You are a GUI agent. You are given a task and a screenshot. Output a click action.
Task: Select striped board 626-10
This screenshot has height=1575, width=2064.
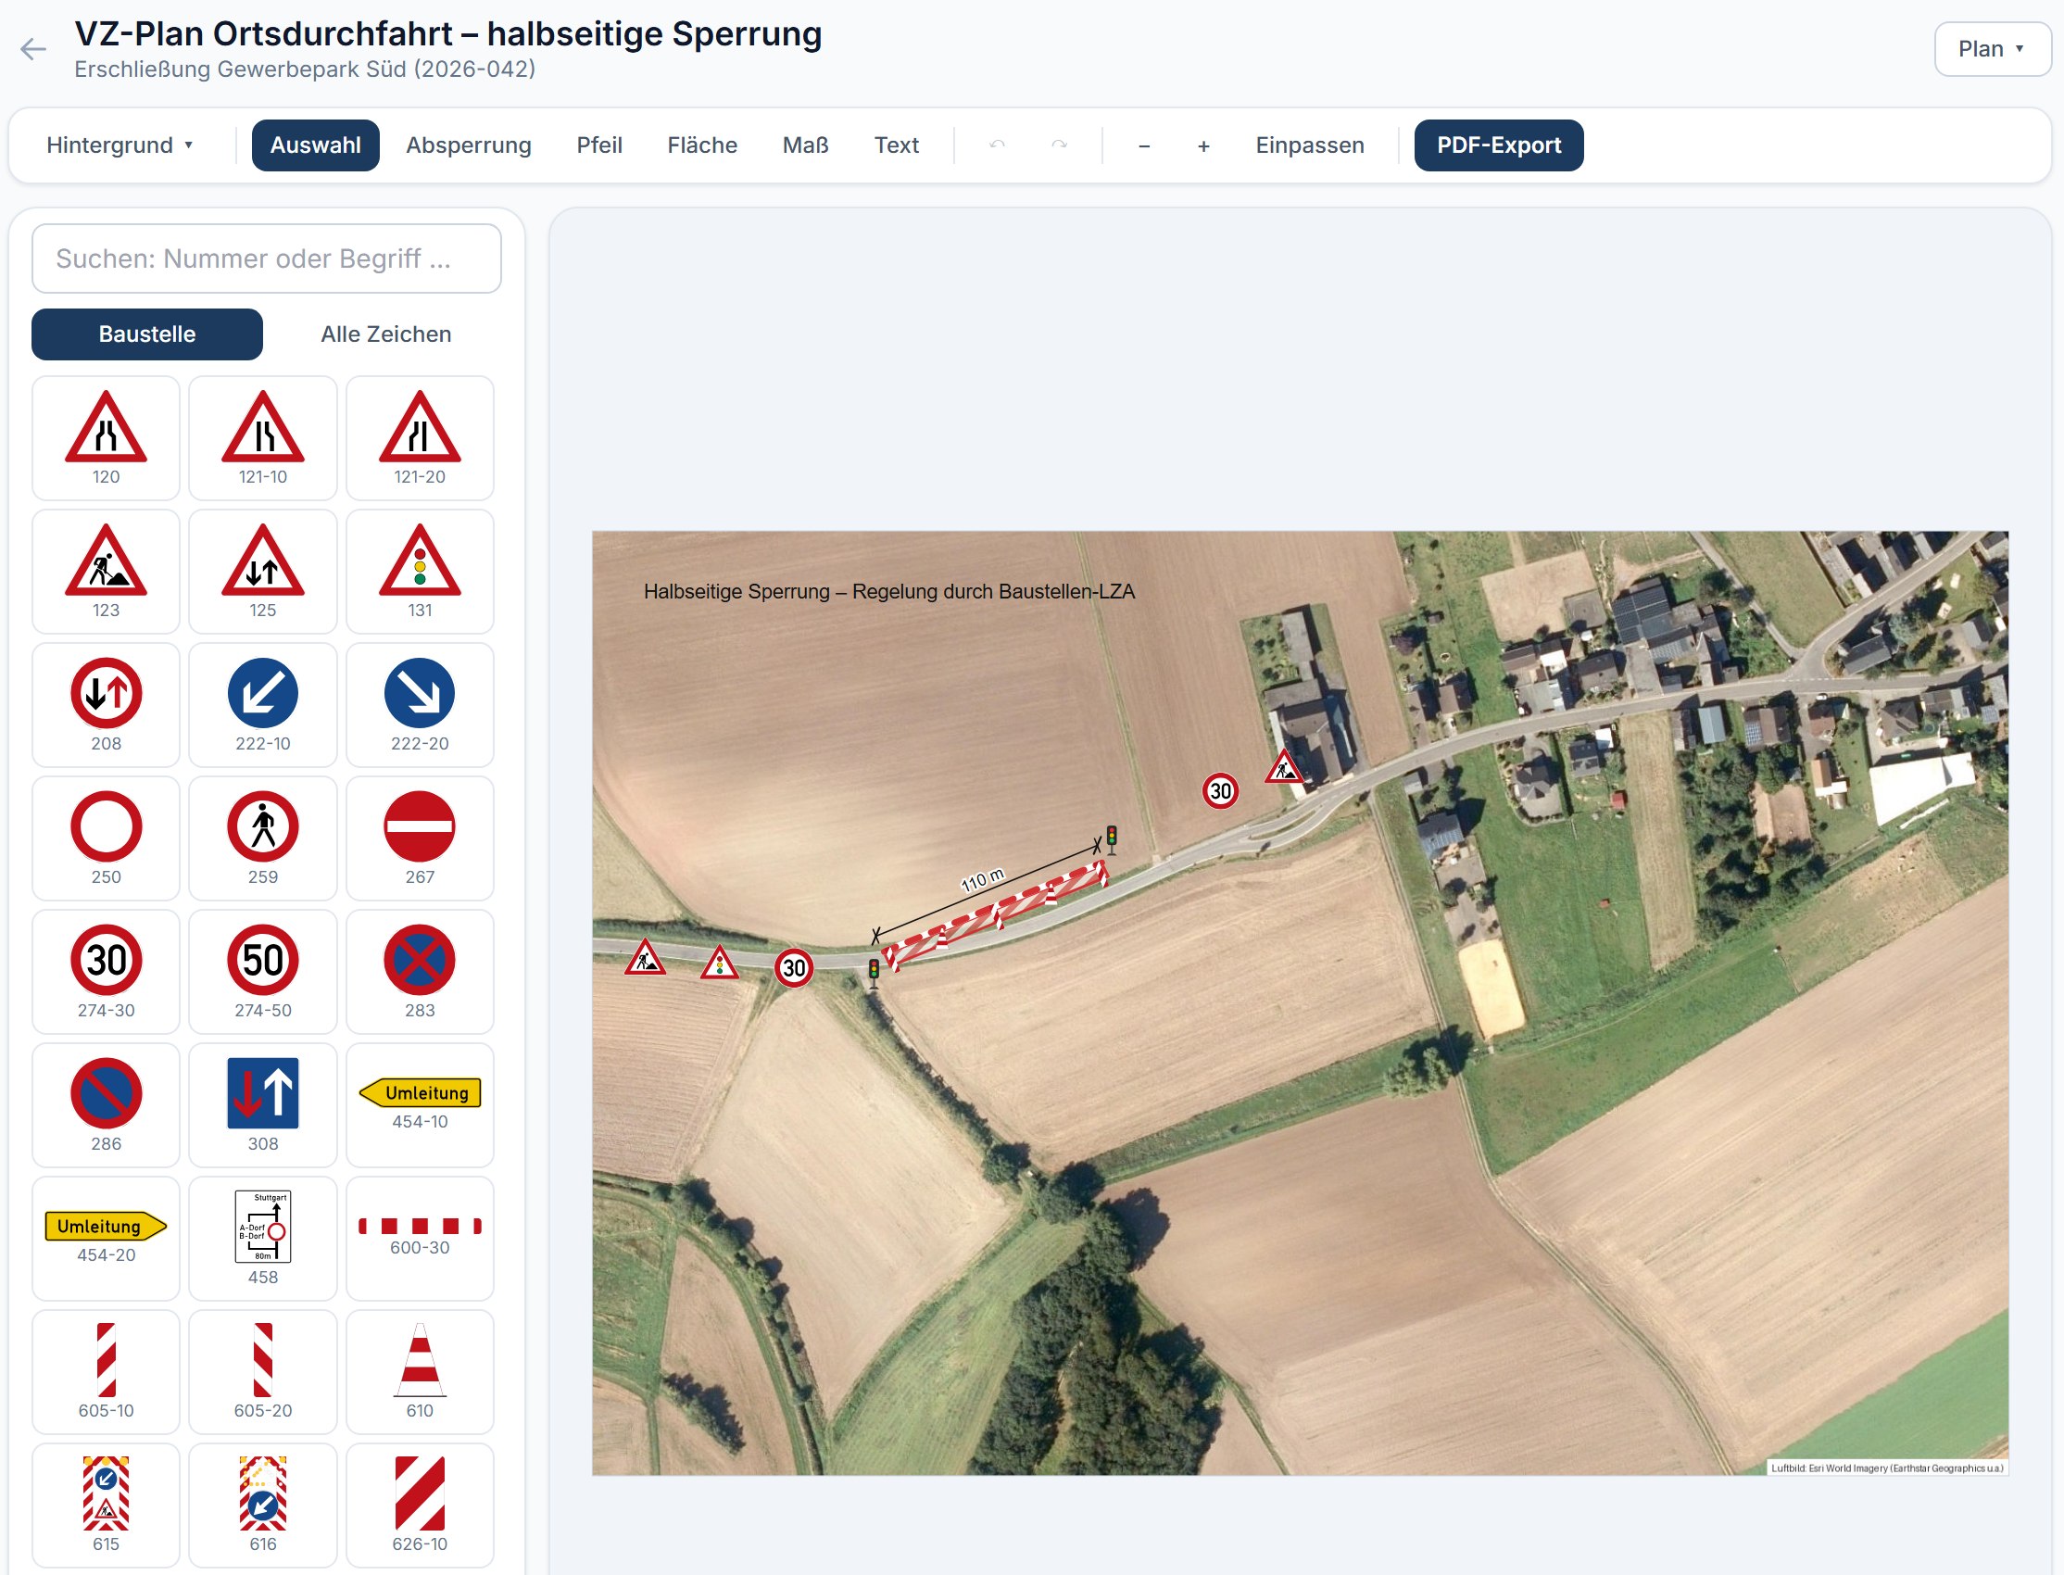(x=420, y=1506)
